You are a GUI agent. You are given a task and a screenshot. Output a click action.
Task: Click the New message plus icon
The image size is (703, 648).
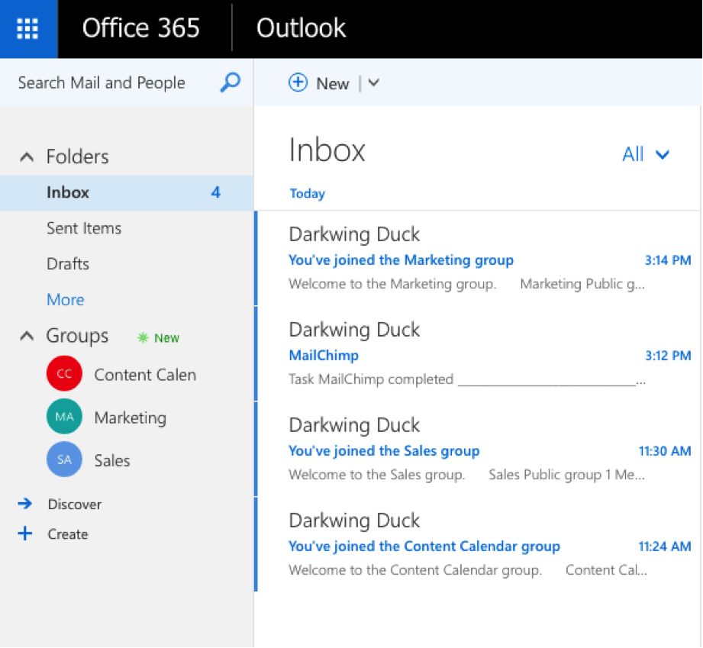(x=298, y=83)
